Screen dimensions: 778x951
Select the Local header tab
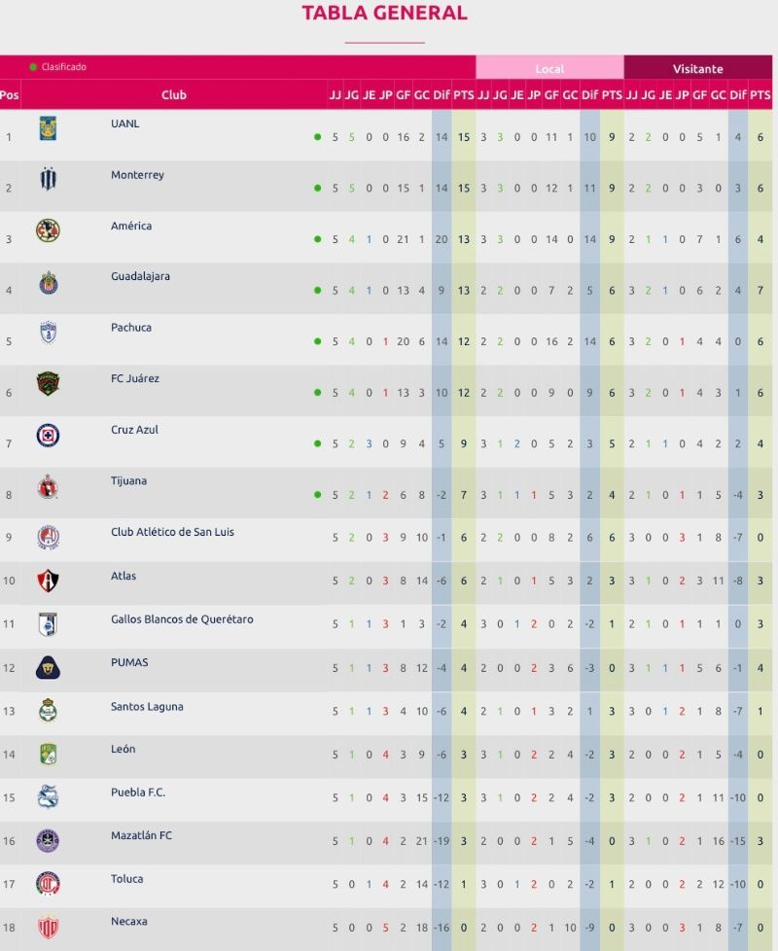click(x=549, y=69)
